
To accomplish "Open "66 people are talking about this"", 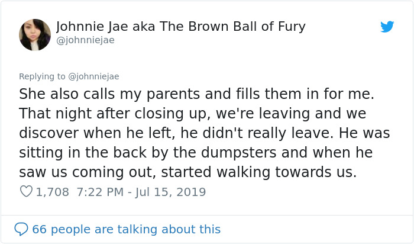I will click(126, 229).
